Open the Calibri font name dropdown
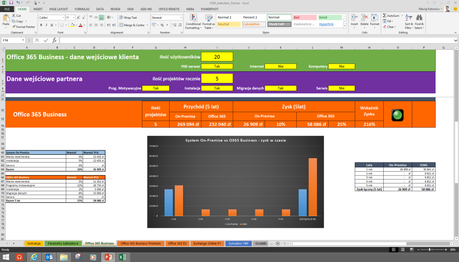 pyautogui.click(x=63, y=18)
